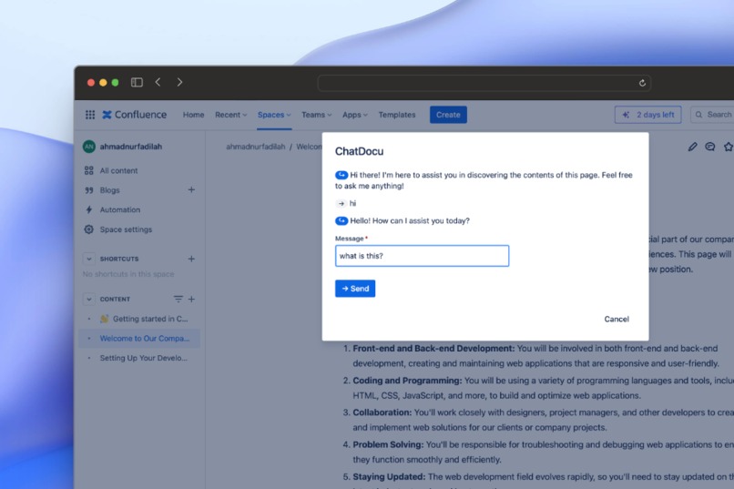Open the Apps dropdown
Viewport: 734px width, 489px height.
[355, 115]
